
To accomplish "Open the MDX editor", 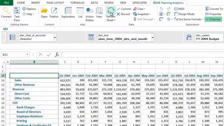I will coord(179,9).
